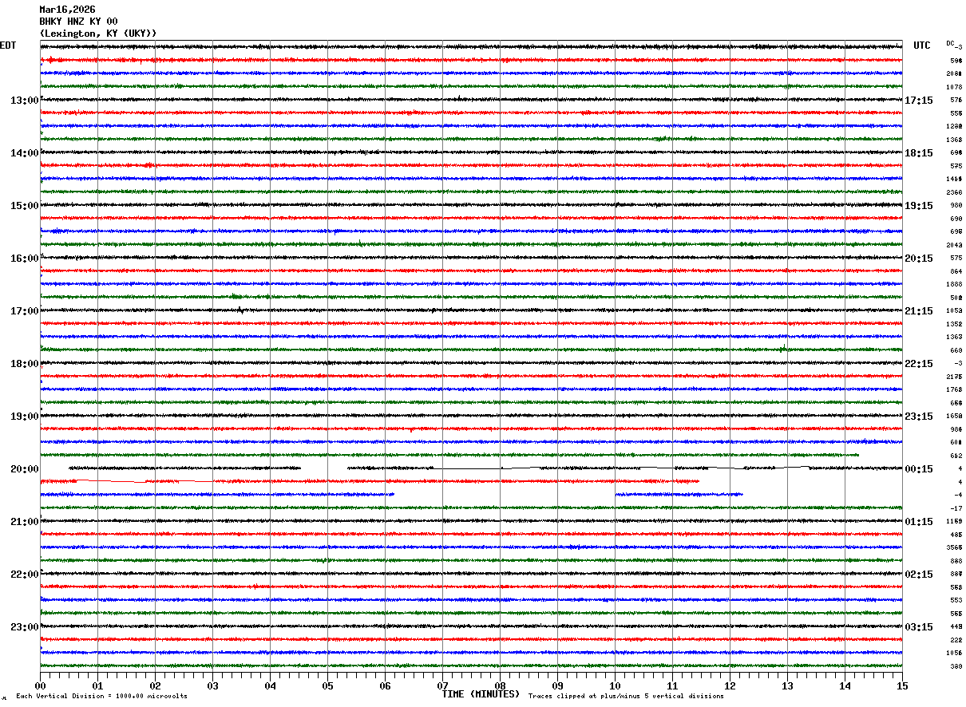
Task: Click the 02:15 UTC time label
Action: (x=919, y=575)
